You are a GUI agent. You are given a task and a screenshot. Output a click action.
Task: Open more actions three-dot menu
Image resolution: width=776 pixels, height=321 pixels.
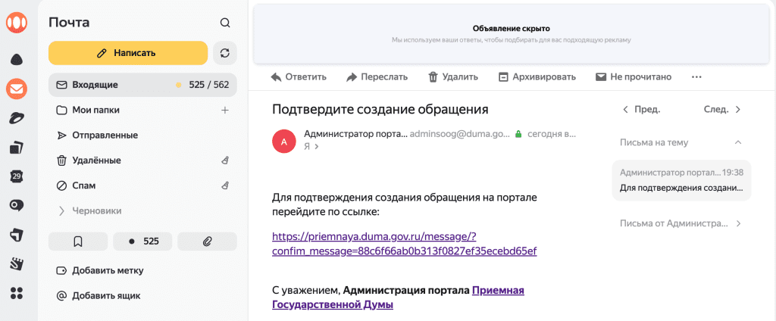click(696, 76)
